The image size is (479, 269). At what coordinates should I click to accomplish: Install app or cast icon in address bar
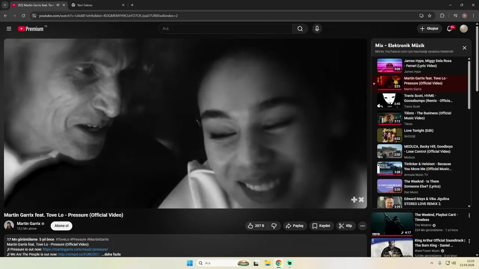(422, 16)
